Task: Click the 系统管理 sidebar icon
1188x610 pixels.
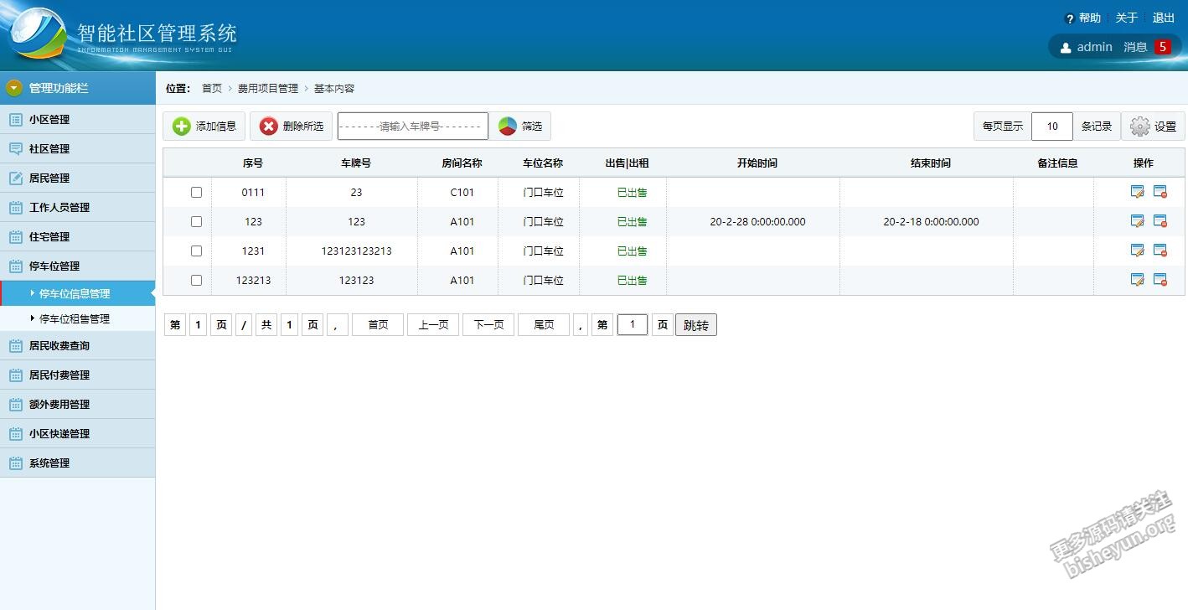Action: (15, 463)
